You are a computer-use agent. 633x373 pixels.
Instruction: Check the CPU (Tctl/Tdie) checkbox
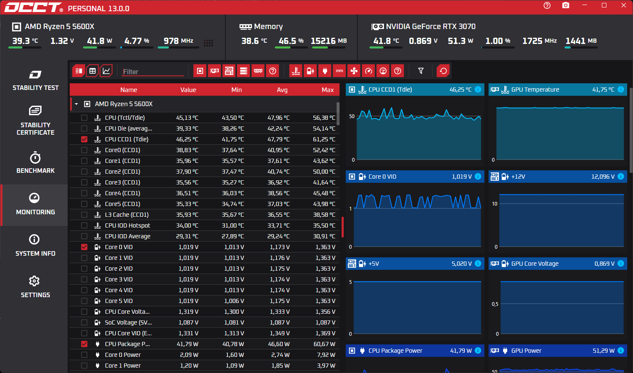pos(84,118)
